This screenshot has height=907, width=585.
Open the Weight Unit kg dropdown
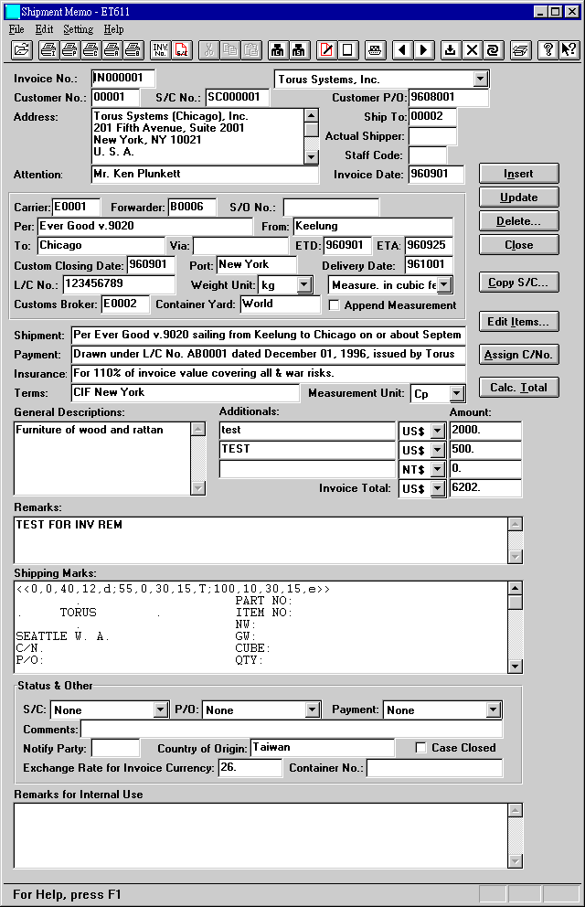(304, 284)
